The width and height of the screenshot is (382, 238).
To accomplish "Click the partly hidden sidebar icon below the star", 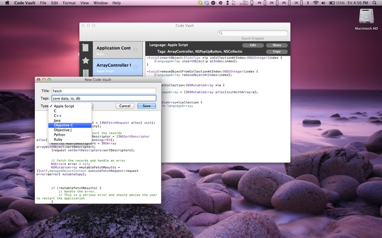I will tap(85, 73).
